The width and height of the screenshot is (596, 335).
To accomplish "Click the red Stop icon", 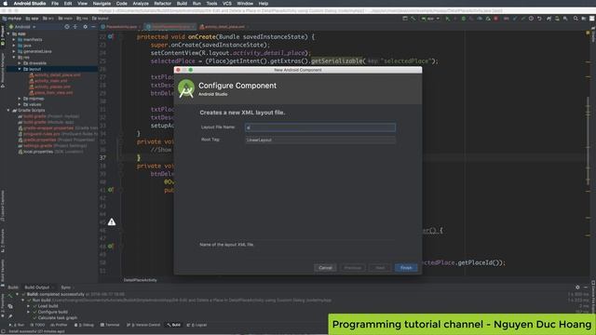I will tap(496, 19).
